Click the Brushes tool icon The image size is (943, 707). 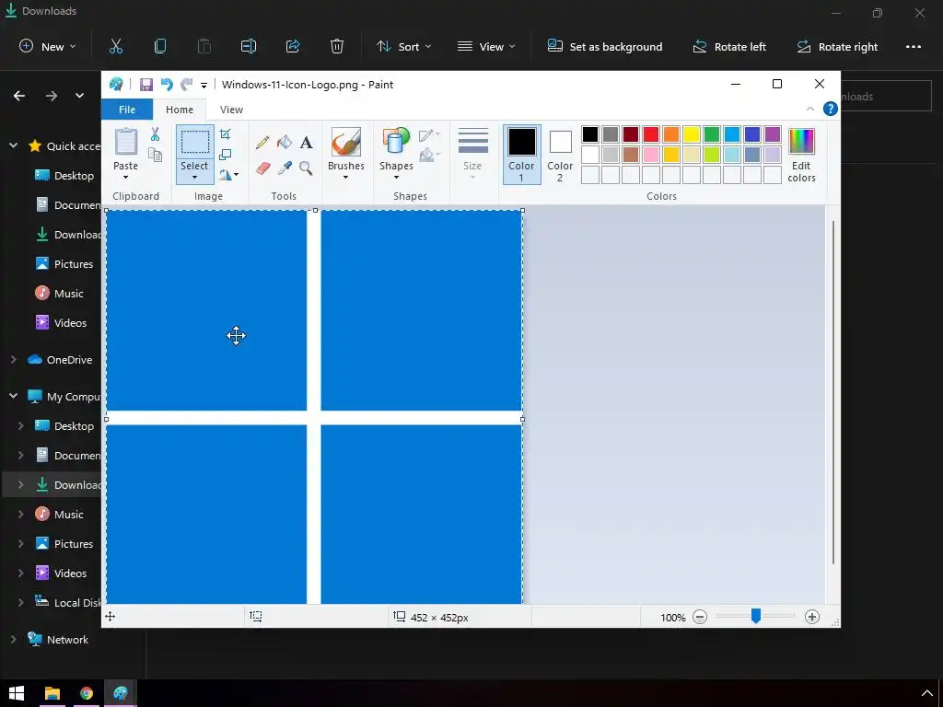(346, 143)
